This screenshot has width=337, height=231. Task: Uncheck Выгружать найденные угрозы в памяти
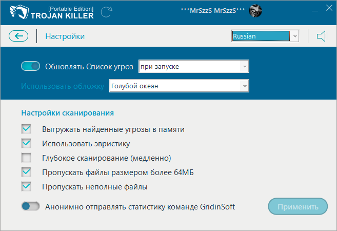coord(26,129)
